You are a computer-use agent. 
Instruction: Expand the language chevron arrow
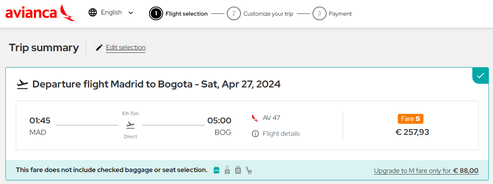(x=131, y=13)
